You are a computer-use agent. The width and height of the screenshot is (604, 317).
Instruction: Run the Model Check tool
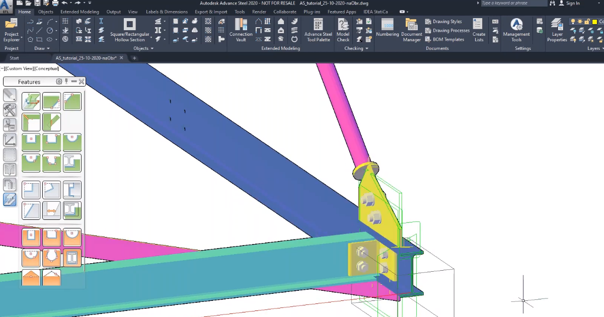click(343, 30)
